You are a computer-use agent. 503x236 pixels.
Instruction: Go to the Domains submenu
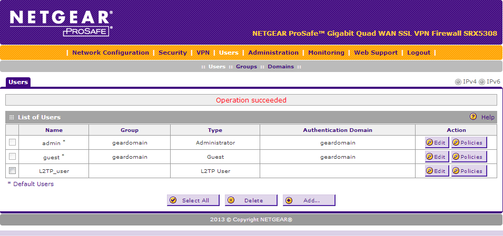[281, 67]
